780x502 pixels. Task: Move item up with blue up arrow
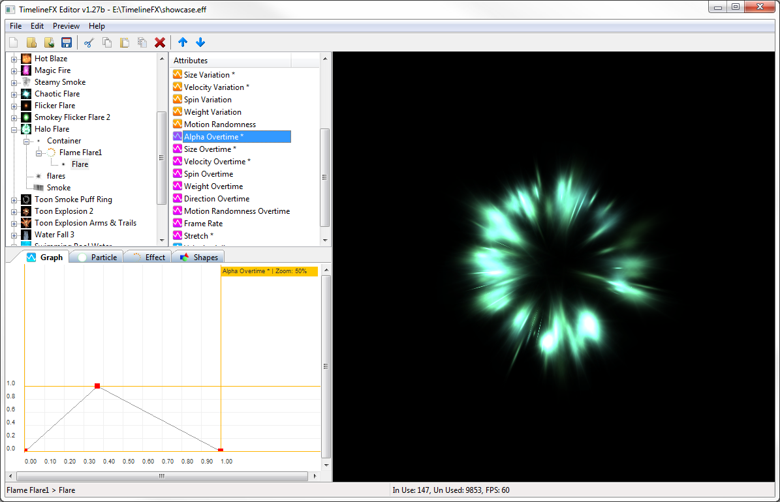183,43
